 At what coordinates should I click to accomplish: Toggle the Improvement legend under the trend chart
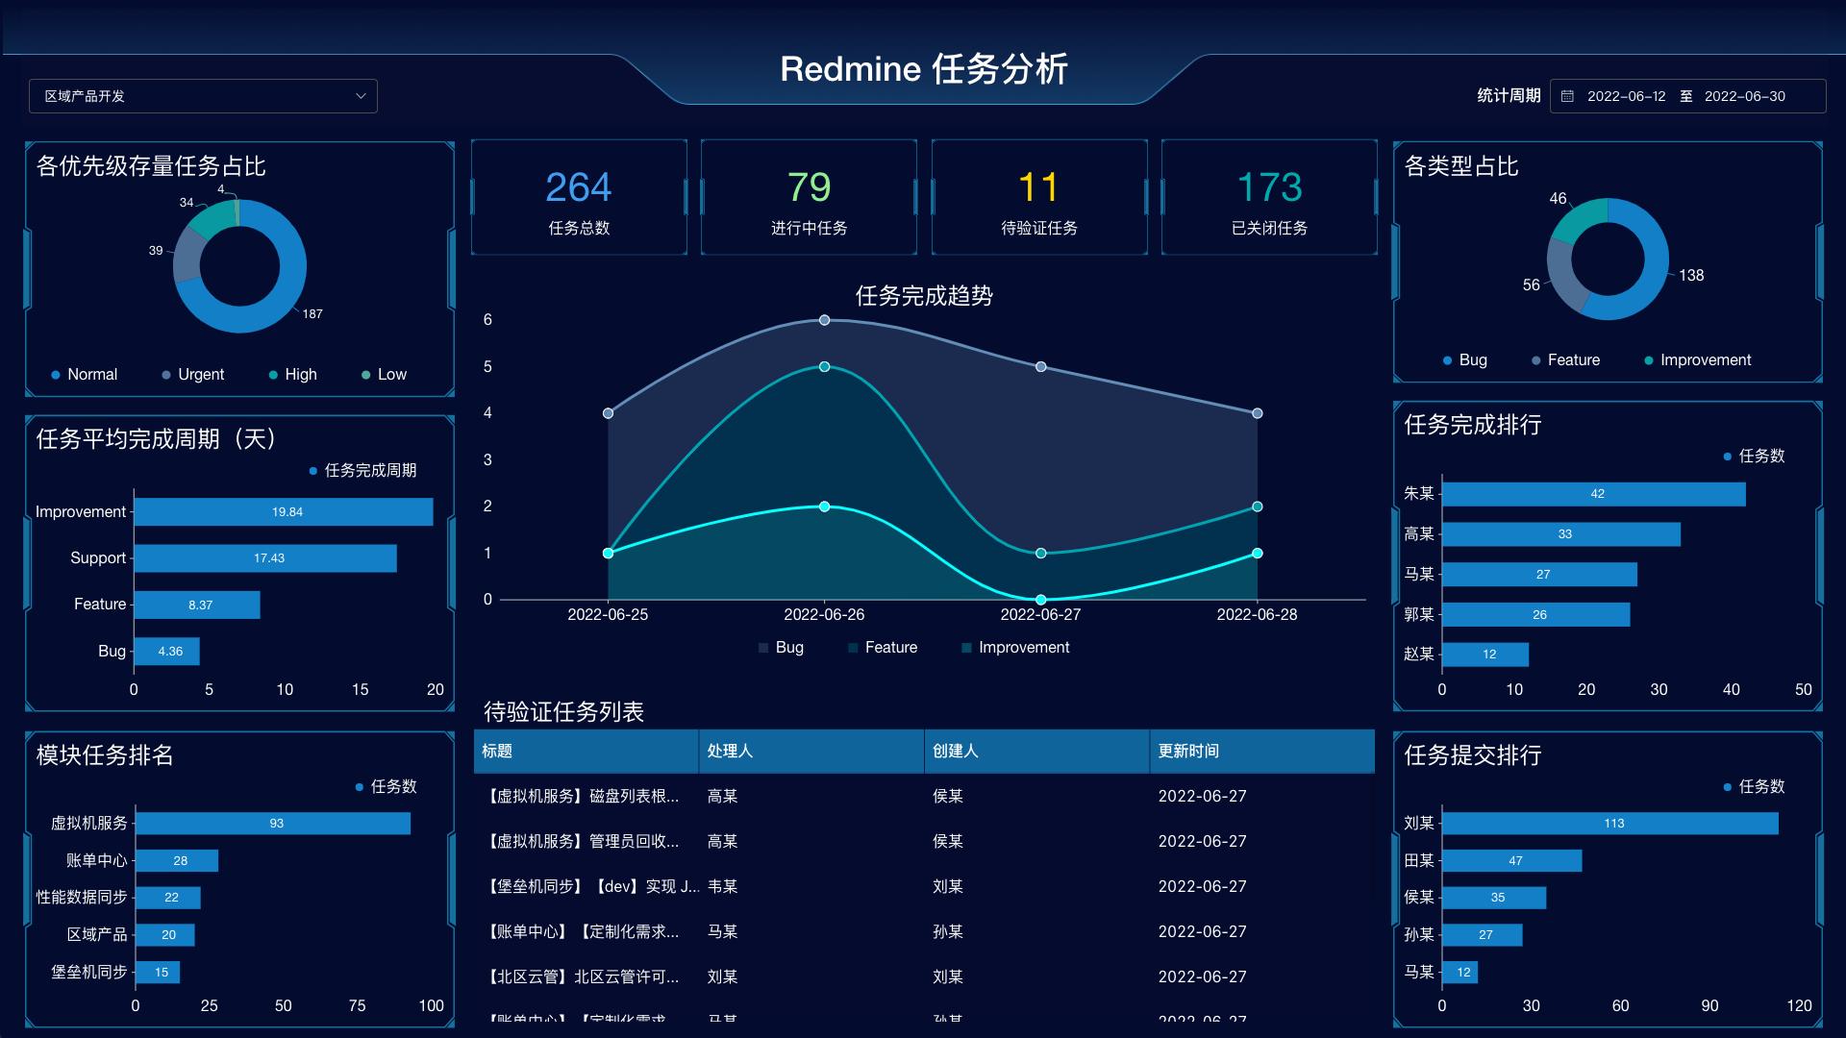pos(1015,647)
